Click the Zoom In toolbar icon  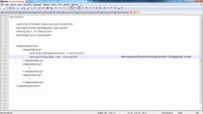click(56, 8)
